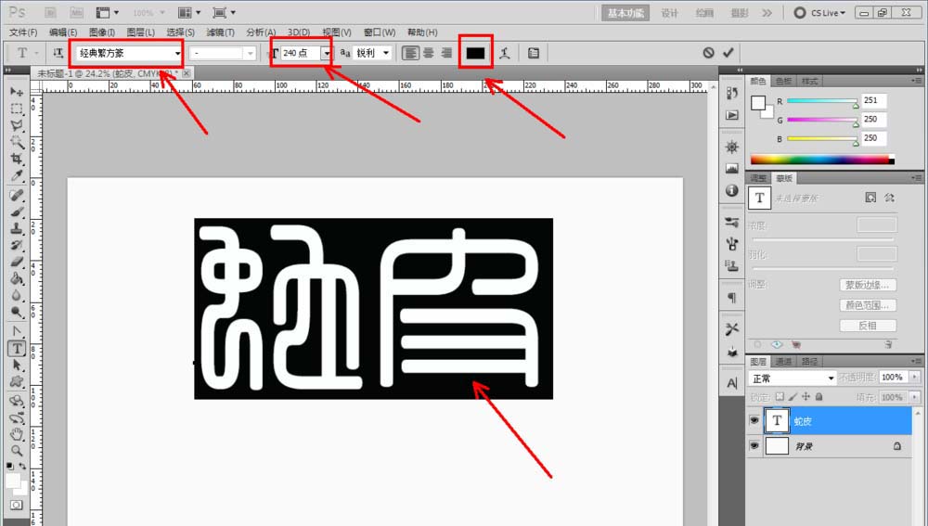Open the layer blend mode dropdown 正常

coord(792,378)
